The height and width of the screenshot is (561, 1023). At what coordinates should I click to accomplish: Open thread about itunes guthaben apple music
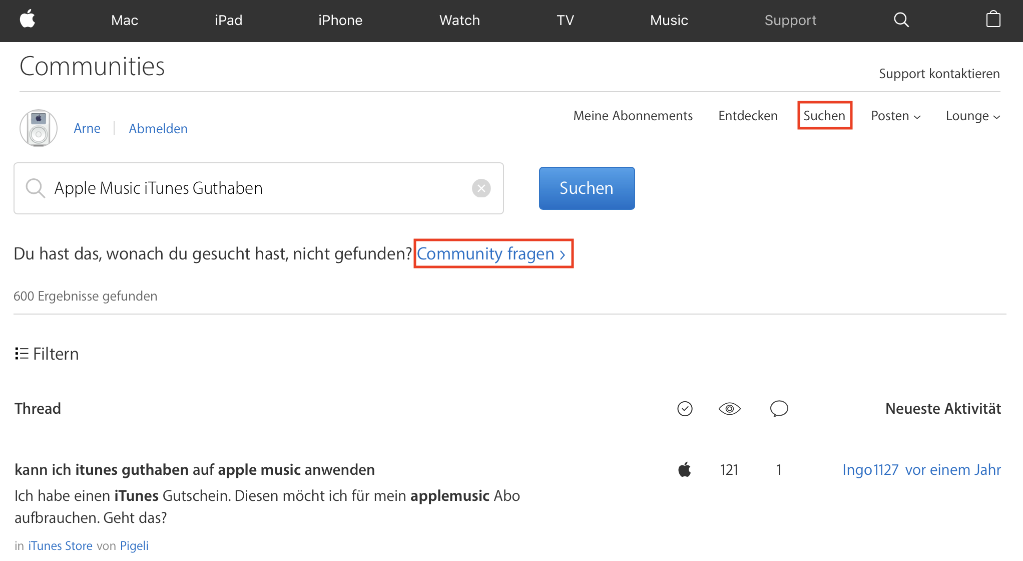(x=195, y=470)
